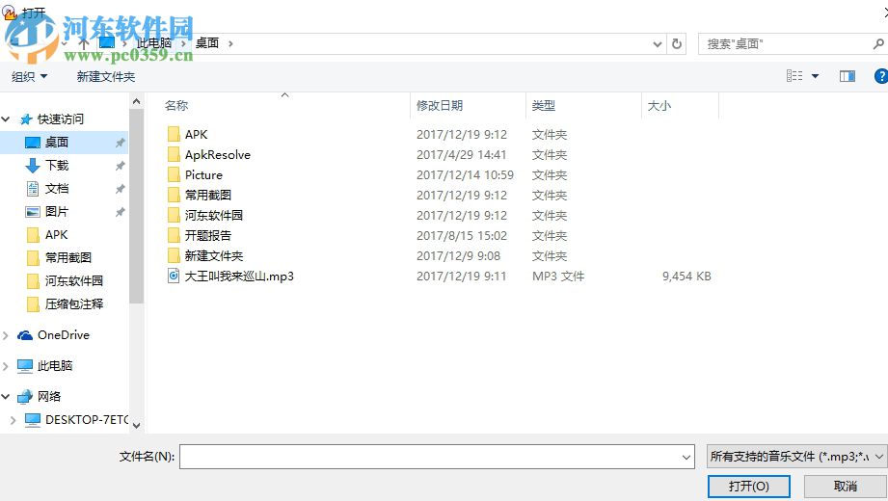Toggle the preview pane icon
This screenshot has height=501, width=888.
point(848,76)
